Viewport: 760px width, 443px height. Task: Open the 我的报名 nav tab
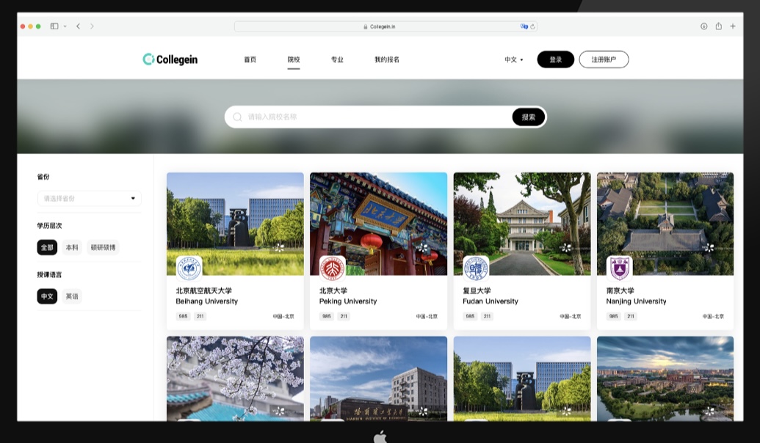(x=387, y=59)
